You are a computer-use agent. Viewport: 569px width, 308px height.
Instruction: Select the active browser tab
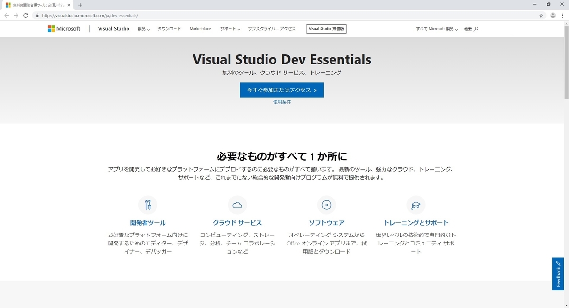pos(37,5)
